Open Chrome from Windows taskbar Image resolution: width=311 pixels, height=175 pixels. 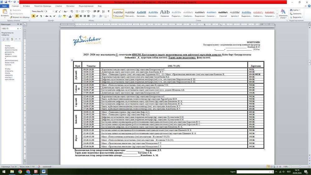tap(20, 172)
